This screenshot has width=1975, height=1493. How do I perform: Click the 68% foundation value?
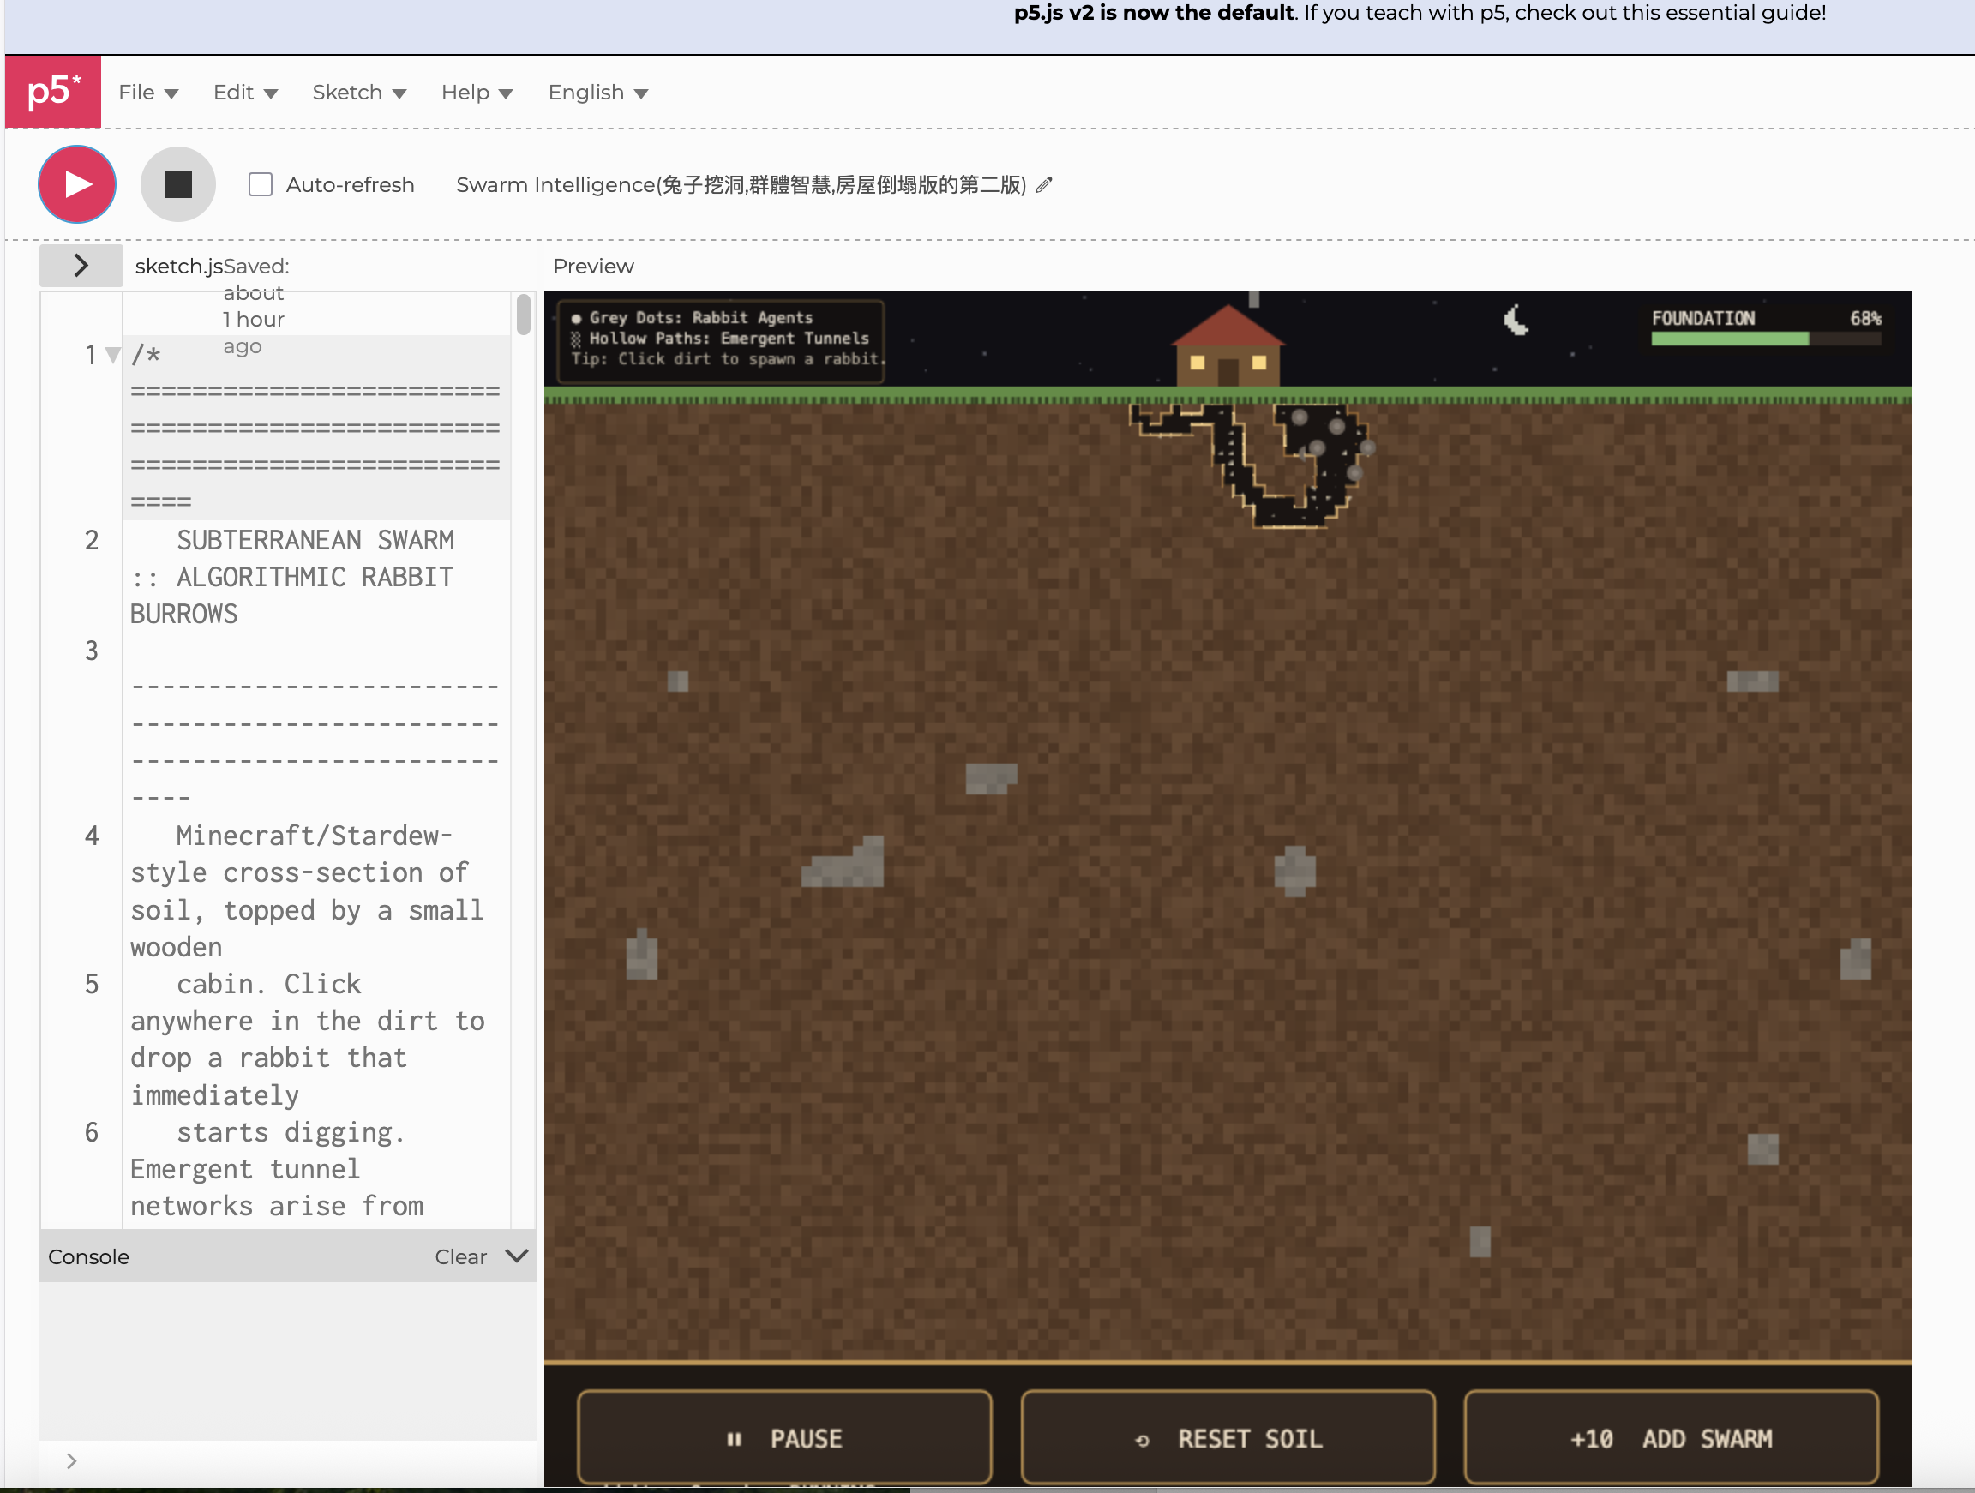[1865, 318]
